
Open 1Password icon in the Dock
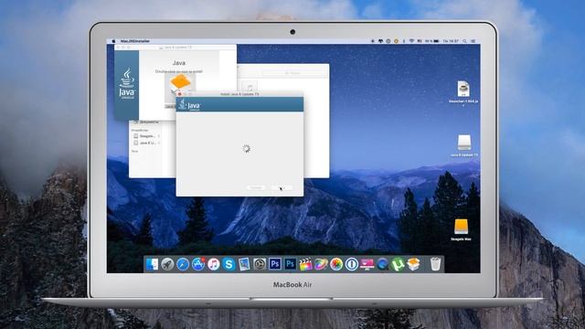[351, 264]
